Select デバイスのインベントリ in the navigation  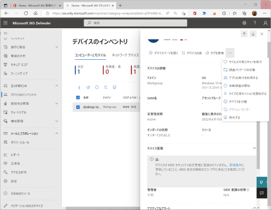pos(24,95)
